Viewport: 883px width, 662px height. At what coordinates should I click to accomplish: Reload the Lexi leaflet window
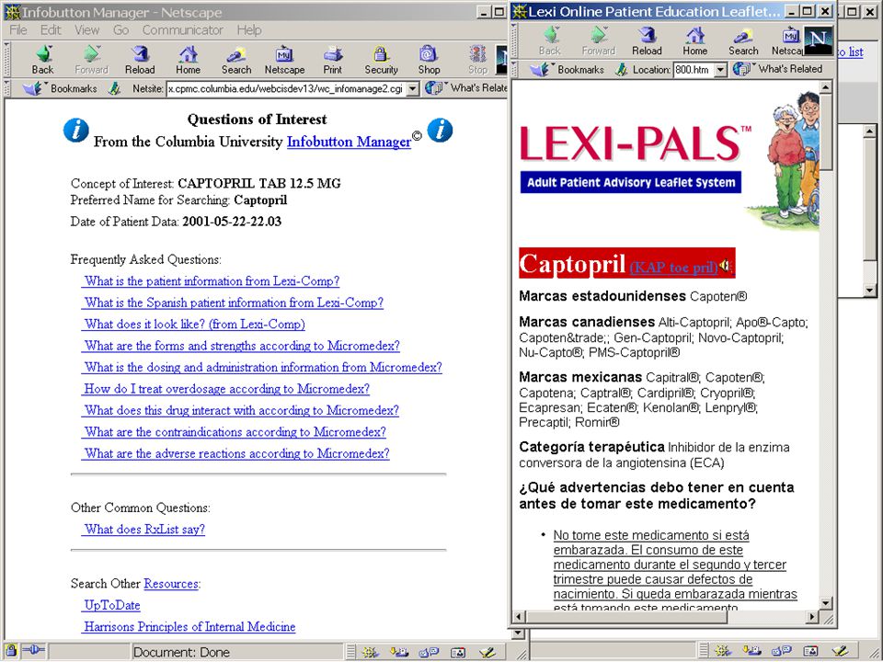pos(647,41)
